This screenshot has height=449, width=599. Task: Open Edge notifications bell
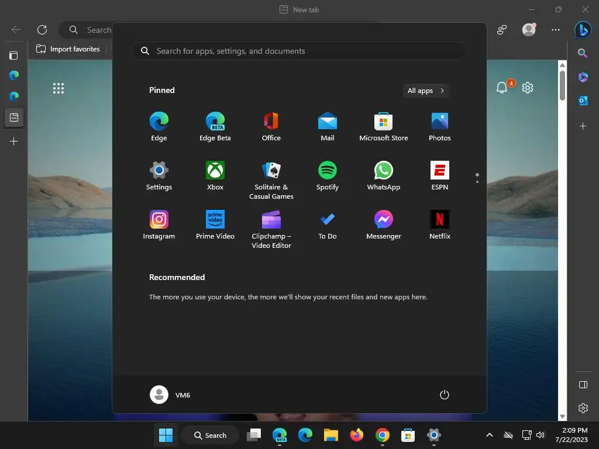tap(502, 88)
